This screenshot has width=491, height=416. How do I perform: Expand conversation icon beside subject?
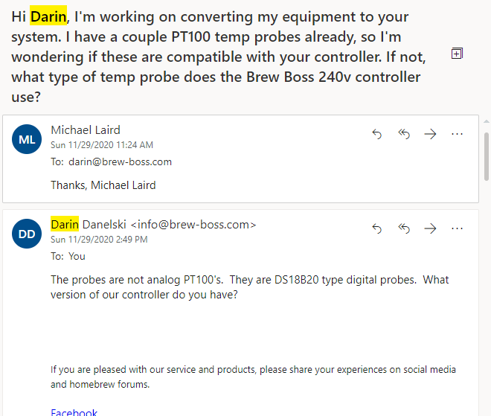coord(457,54)
